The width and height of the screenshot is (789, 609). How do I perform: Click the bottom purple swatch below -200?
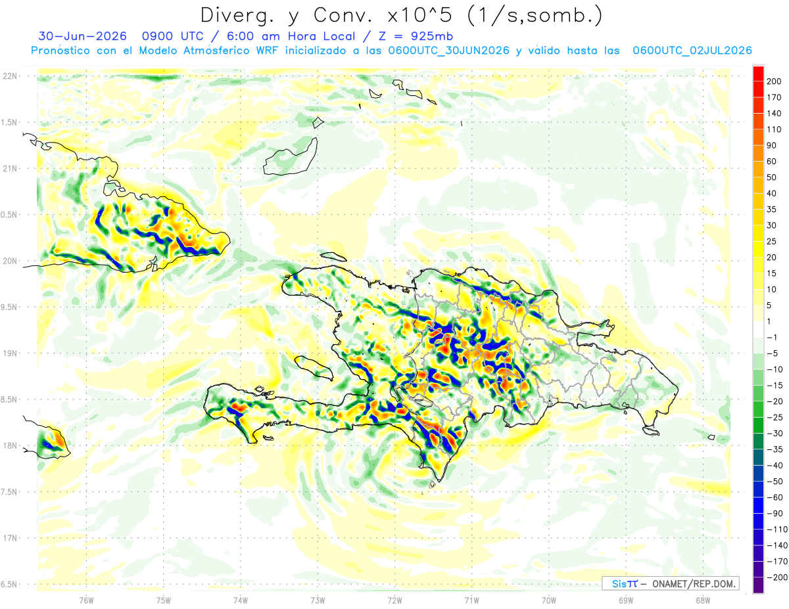tap(758, 586)
